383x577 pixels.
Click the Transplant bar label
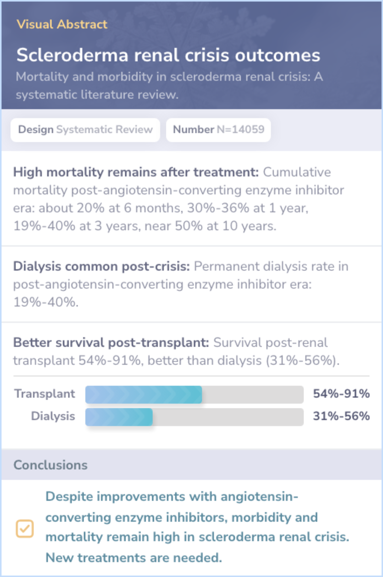coord(45,394)
